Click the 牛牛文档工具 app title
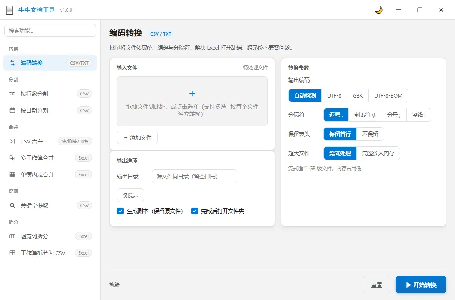The image size is (455, 300). [x=37, y=10]
